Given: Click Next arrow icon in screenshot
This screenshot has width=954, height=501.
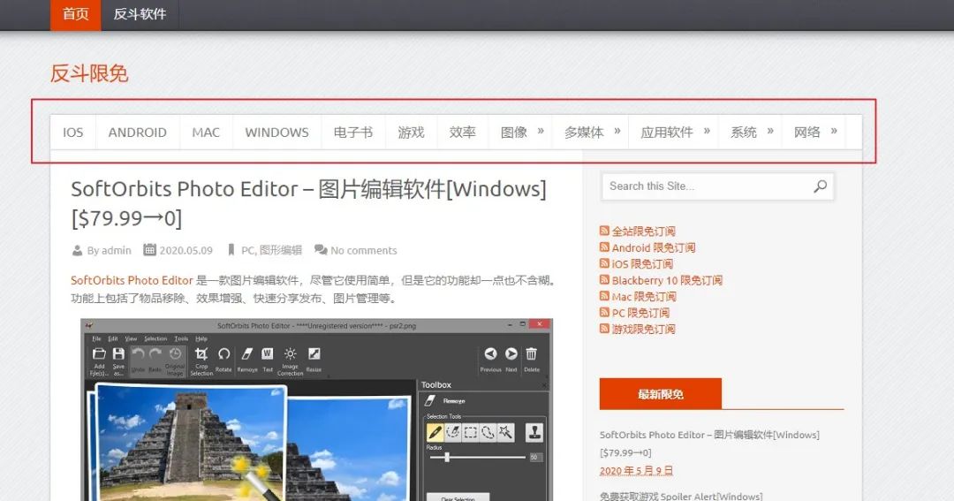Looking at the screenshot, I should point(511,353).
